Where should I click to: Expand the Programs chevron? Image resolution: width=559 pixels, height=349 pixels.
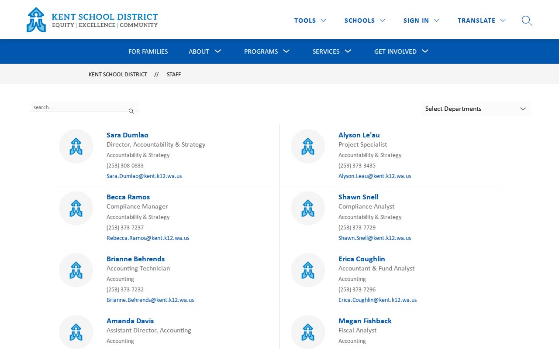tap(286, 51)
